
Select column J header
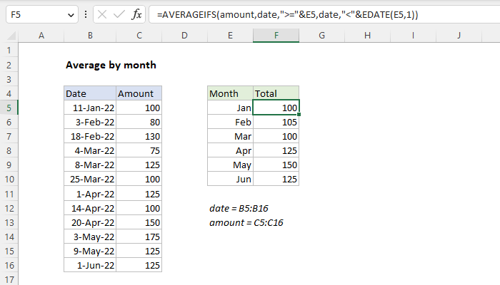tap(459, 36)
